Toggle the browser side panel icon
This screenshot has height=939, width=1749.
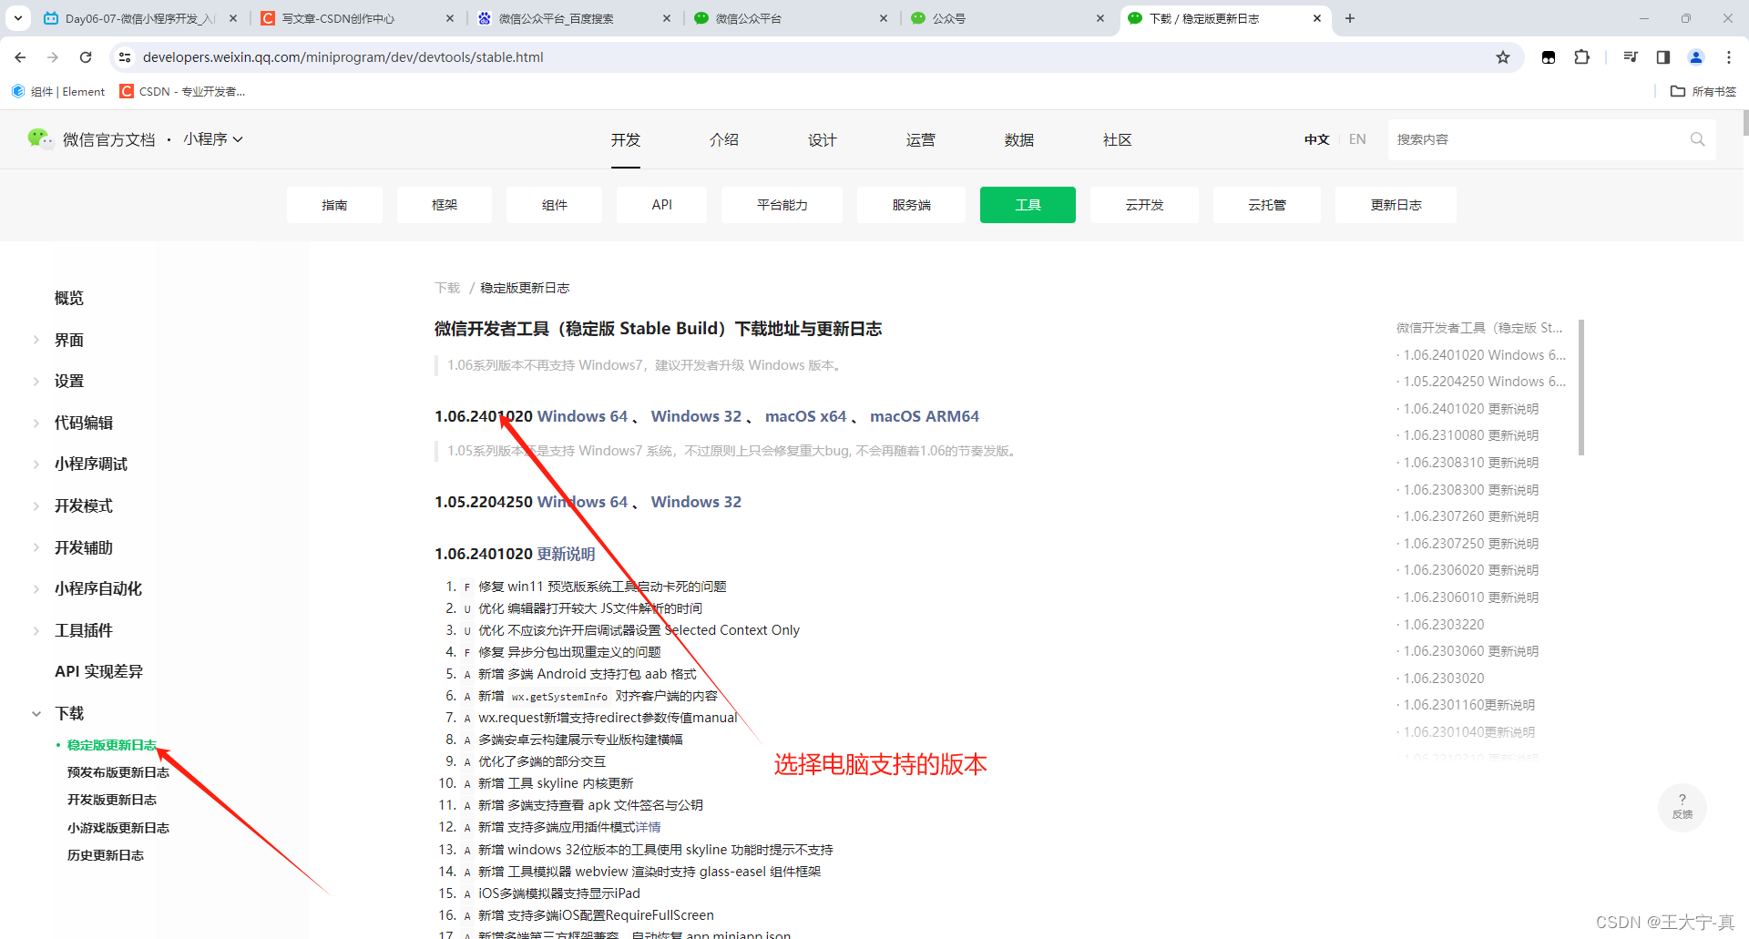click(1663, 57)
